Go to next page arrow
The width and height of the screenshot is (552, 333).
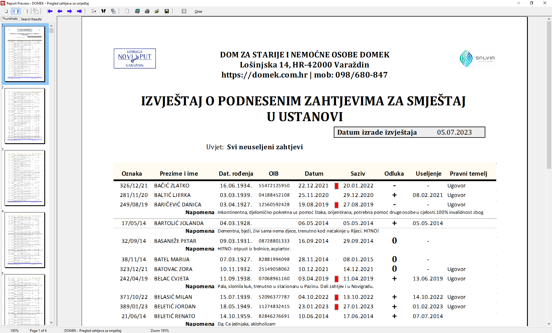point(70,11)
